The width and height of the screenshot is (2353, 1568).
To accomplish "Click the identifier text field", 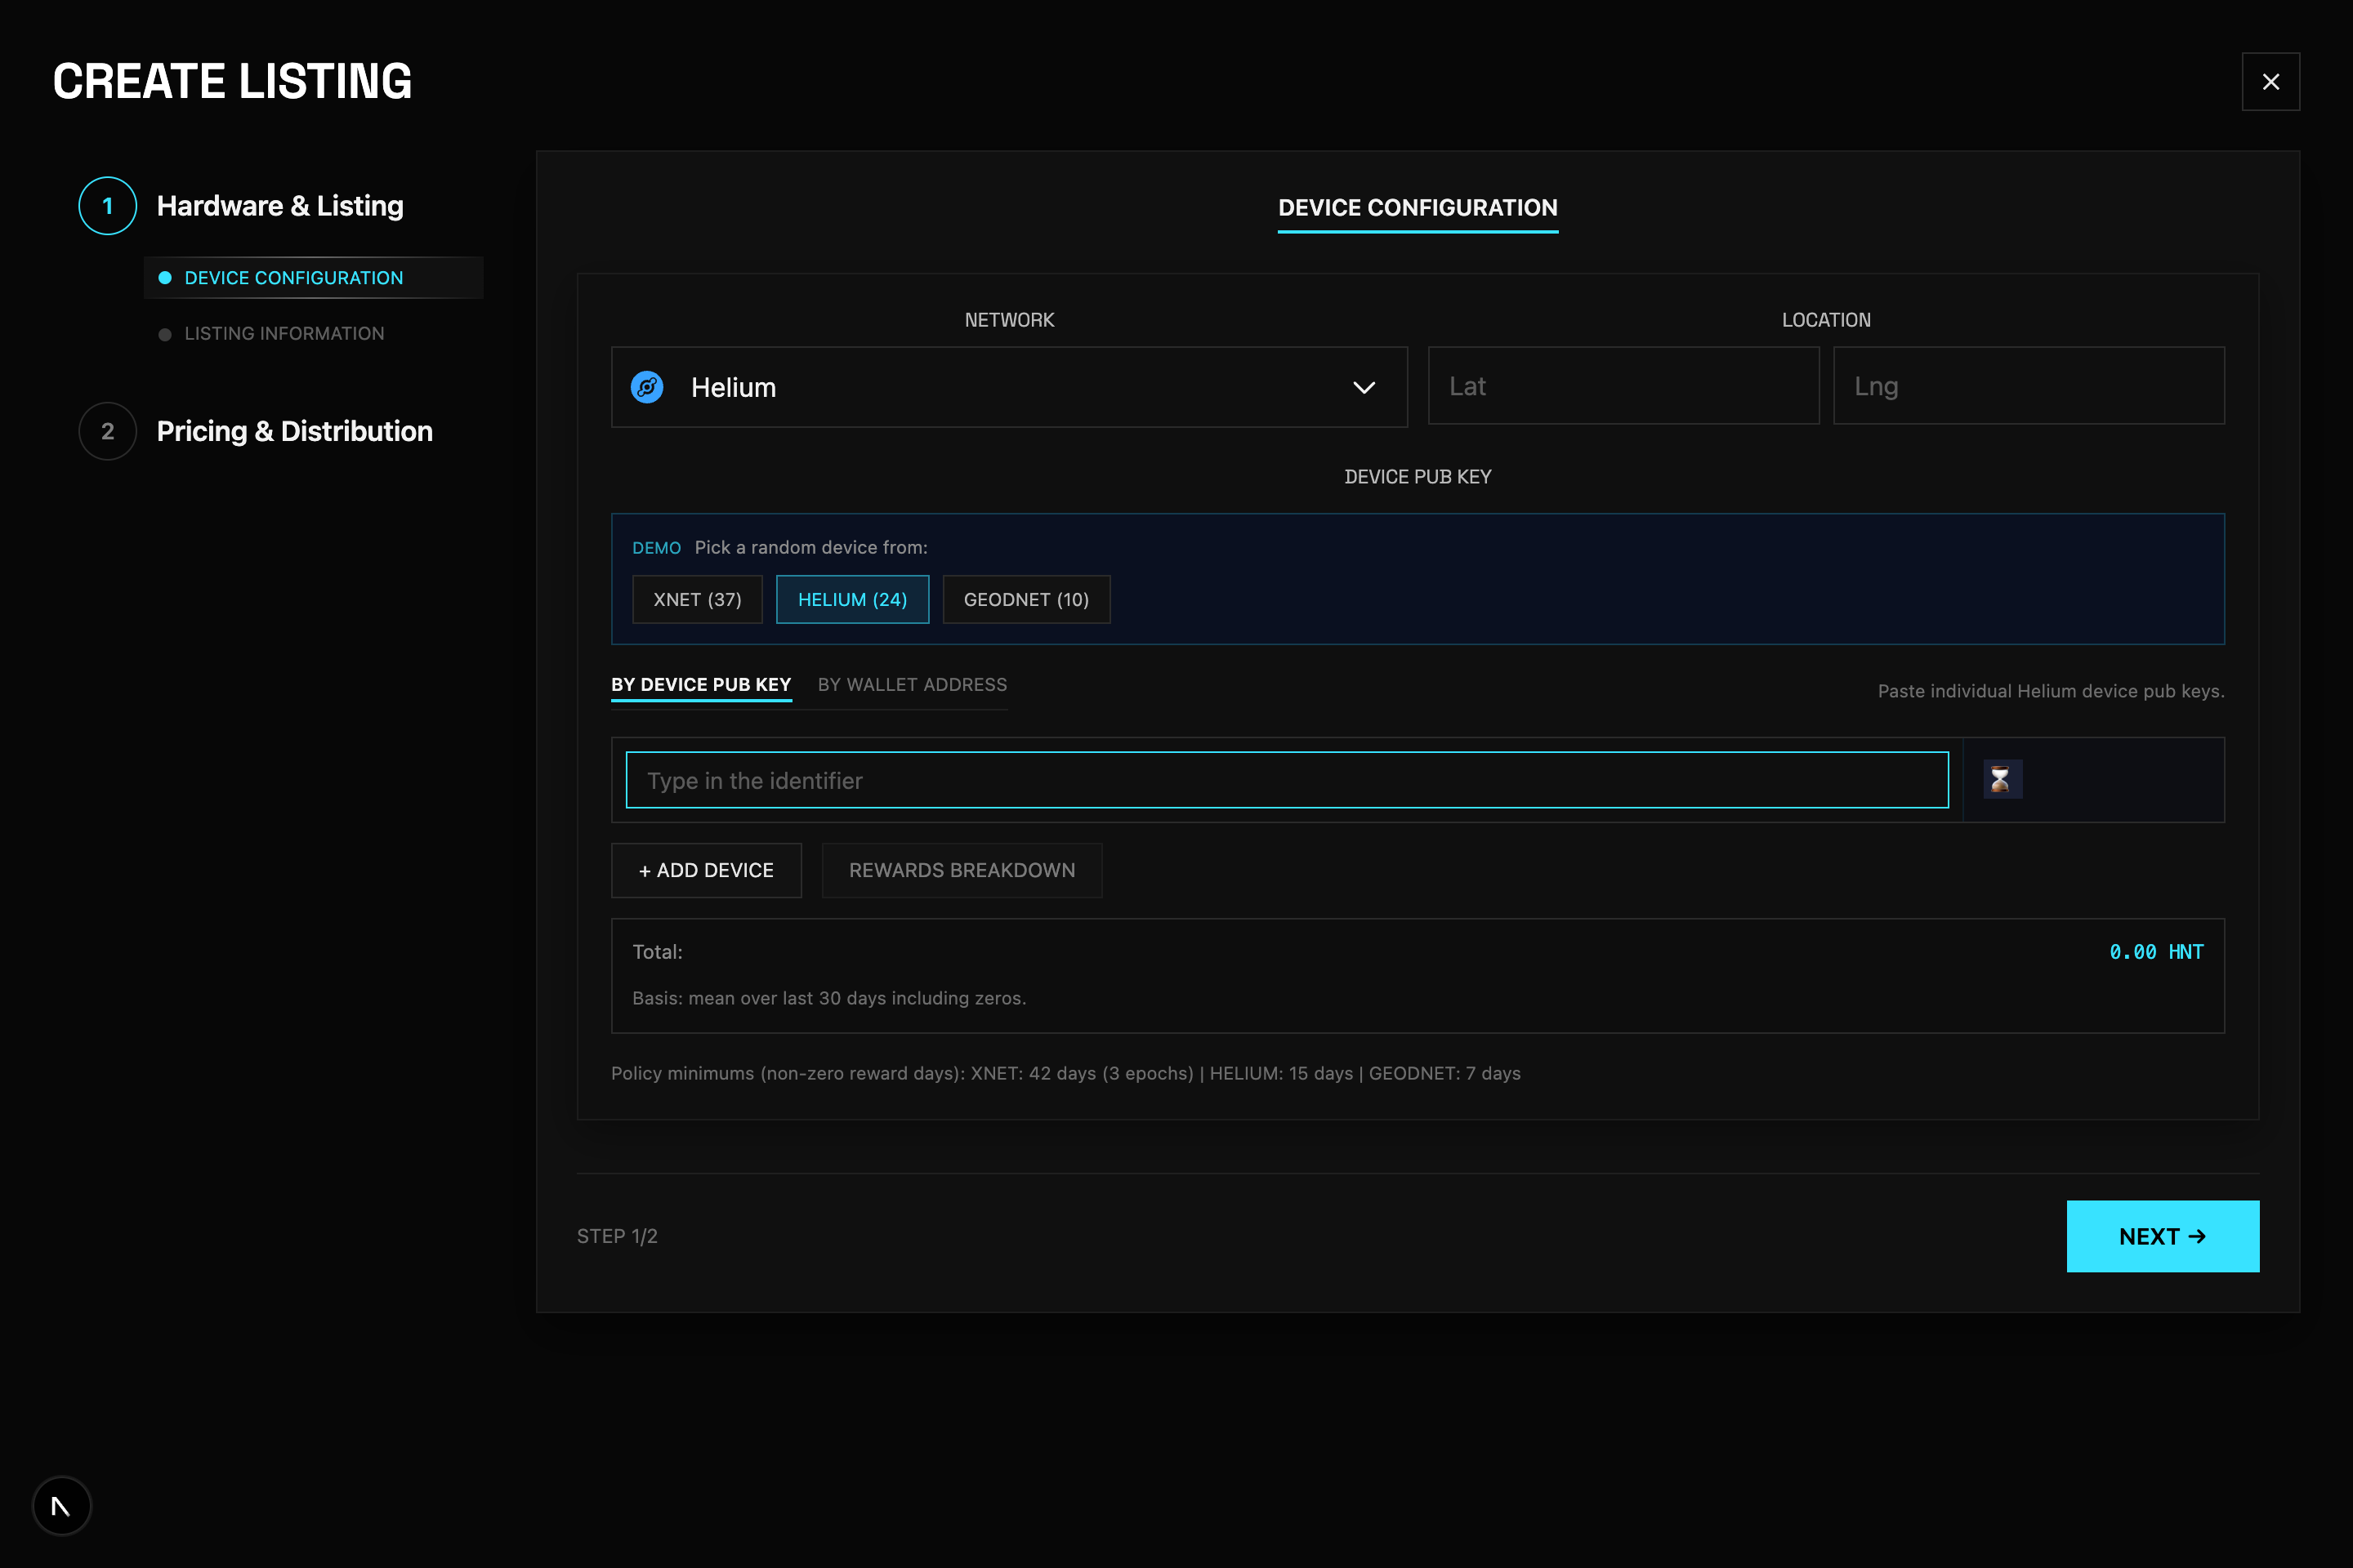I will point(1287,780).
